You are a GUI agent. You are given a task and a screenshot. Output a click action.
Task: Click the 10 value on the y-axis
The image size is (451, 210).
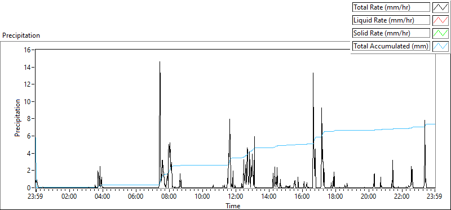point(28,101)
